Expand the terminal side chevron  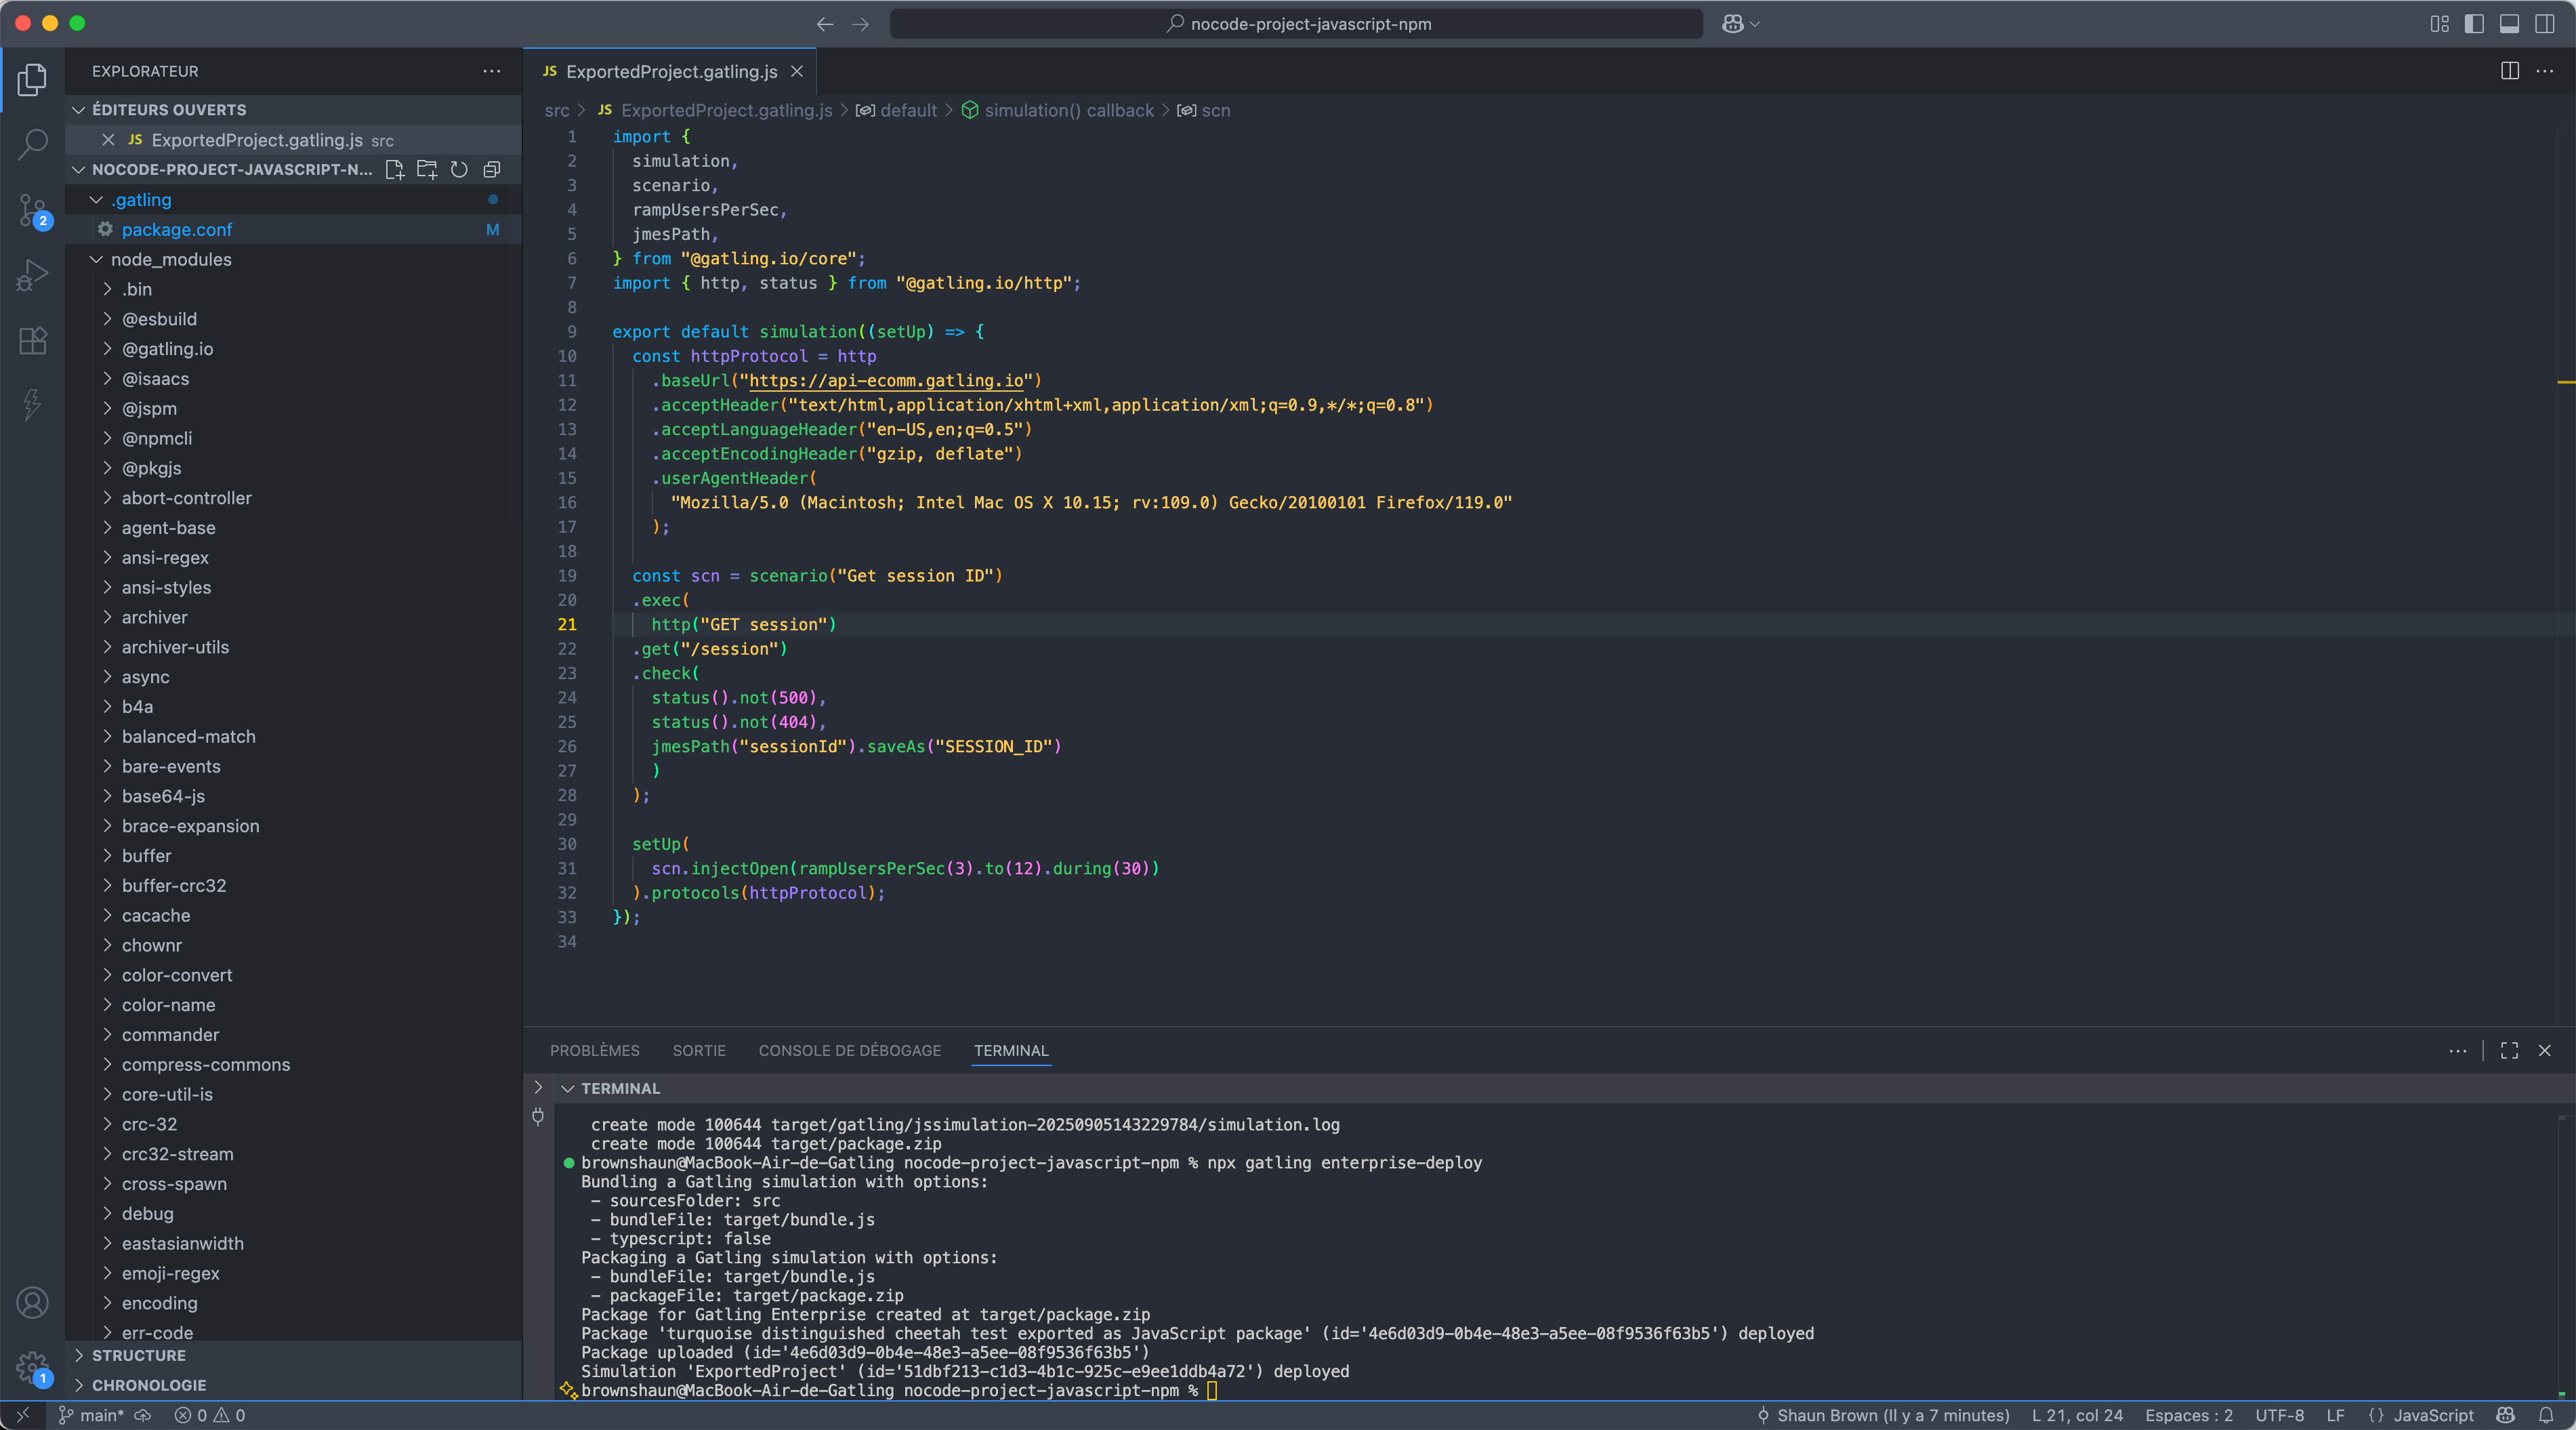(538, 1087)
